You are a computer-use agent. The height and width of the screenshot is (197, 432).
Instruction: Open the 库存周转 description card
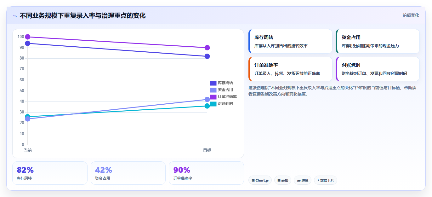pyautogui.click(x=290, y=41)
